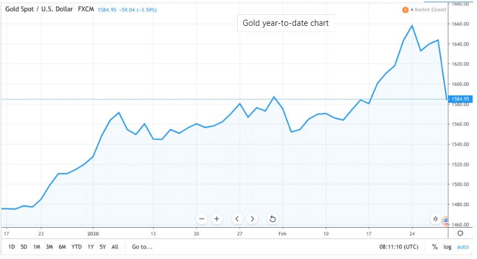
Task: Select the All date range
Action: point(115,247)
